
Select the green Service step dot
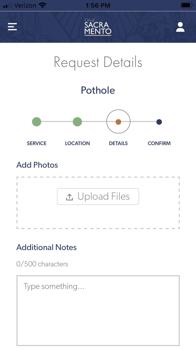[37, 122]
